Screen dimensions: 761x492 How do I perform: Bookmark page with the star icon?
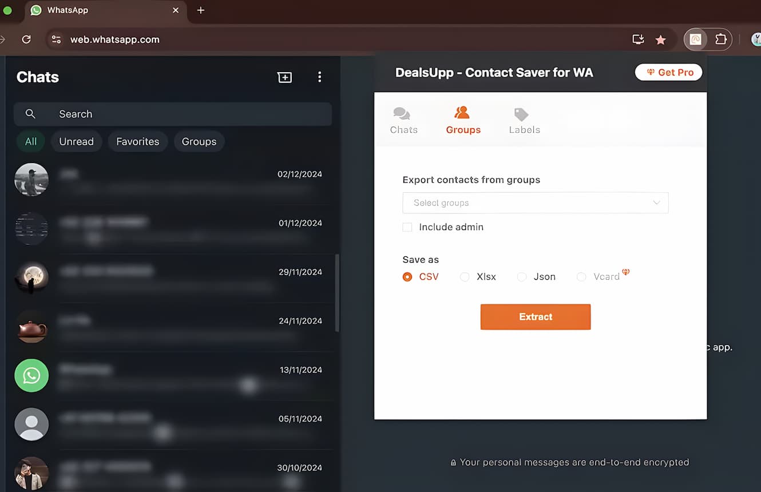(660, 39)
